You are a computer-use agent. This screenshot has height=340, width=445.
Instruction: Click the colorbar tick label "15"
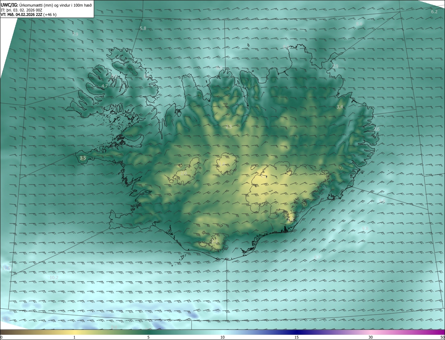(297, 337)
